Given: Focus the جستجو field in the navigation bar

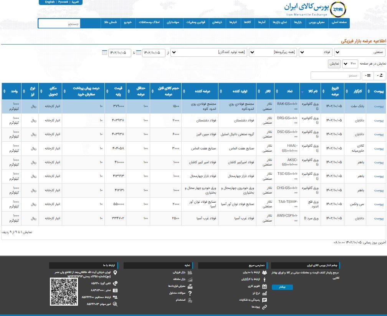Looking at the screenshot, I should click(59, 24).
